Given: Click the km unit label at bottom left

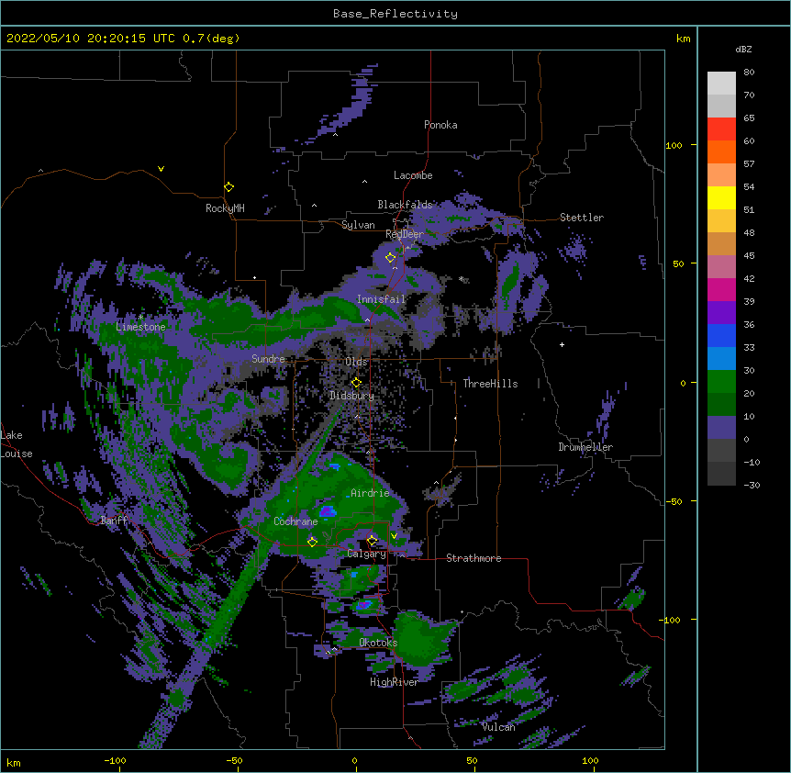Looking at the screenshot, I should [x=14, y=763].
